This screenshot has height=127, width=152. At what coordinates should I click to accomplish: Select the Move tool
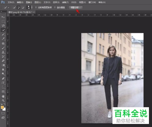pyautogui.click(x=3, y=17)
